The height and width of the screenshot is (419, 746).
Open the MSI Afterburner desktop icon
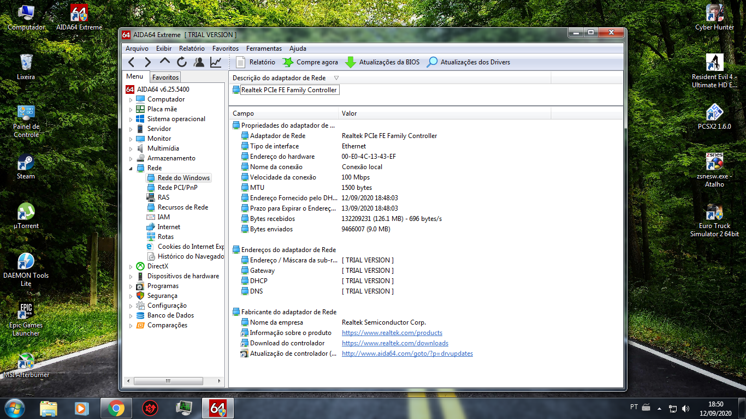pyautogui.click(x=26, y=366)
